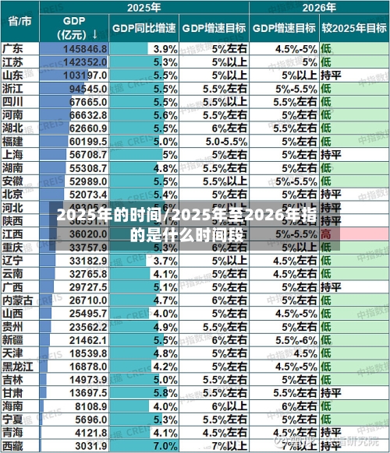Select the 内蒙古 region cell

tap(19, 300)
